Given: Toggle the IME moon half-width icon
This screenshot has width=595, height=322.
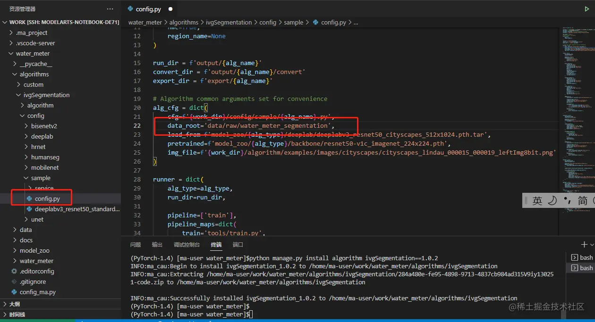Looking at the screenshot, I should click(x=552, y=201).
